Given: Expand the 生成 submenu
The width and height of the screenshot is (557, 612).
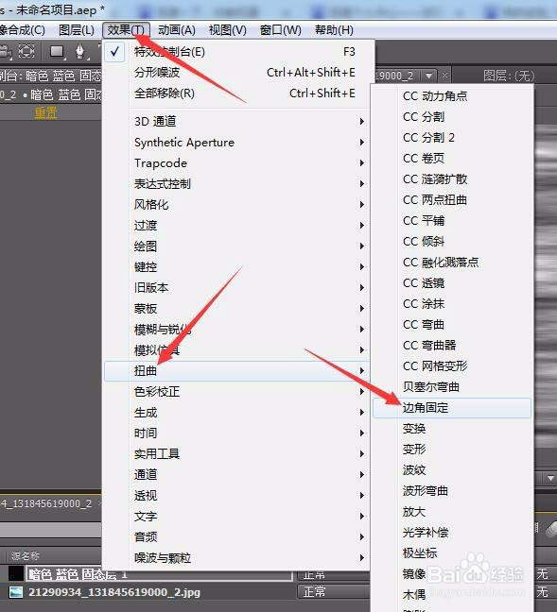Looking at the screenshot, I should coord(236,412).
